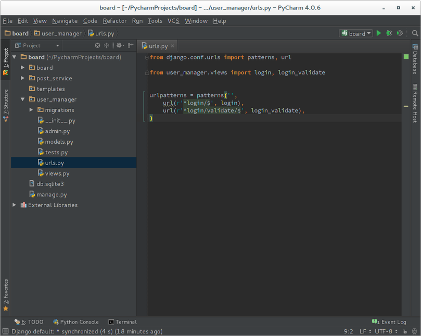Close the urls.py editor tab
This screenshot has width=421, height=336.
click(x=172, y=46)
